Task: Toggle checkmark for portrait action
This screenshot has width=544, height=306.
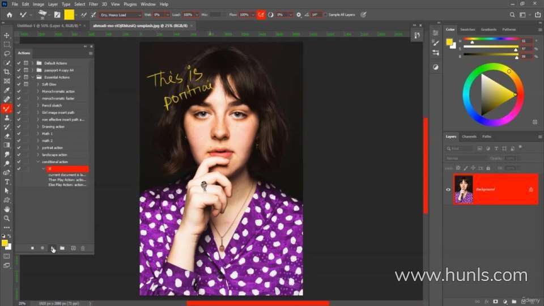Action: [x=19, y=148]
